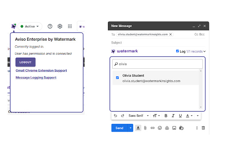The height and width of the screenshot is (144, 231).
Task: Open Gmail Chrome Extension Support link
Action: point(41,71)
